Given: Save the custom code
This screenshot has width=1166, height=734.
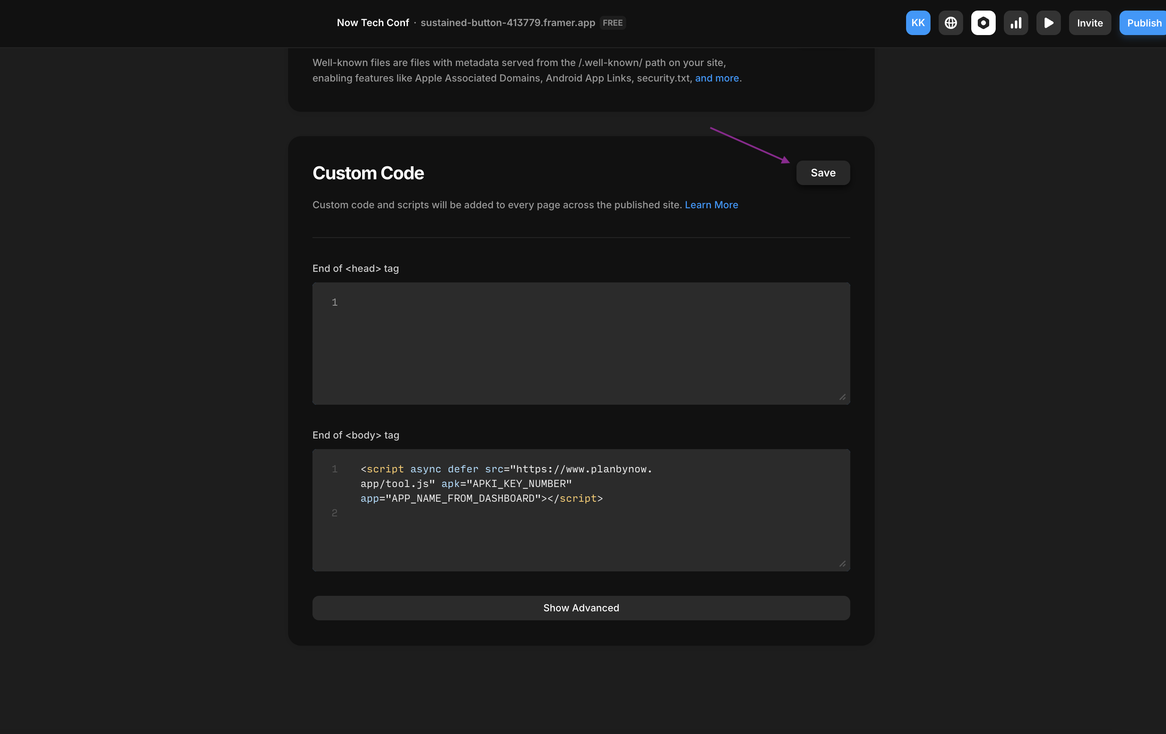Looking at the screenshot, I should tap(823, 172).
